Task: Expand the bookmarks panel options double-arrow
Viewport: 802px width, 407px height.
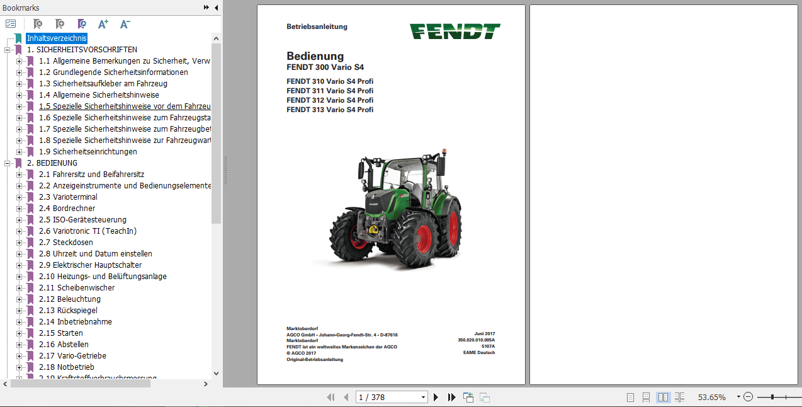Action: pyautogui.click(x=206, y=8)
